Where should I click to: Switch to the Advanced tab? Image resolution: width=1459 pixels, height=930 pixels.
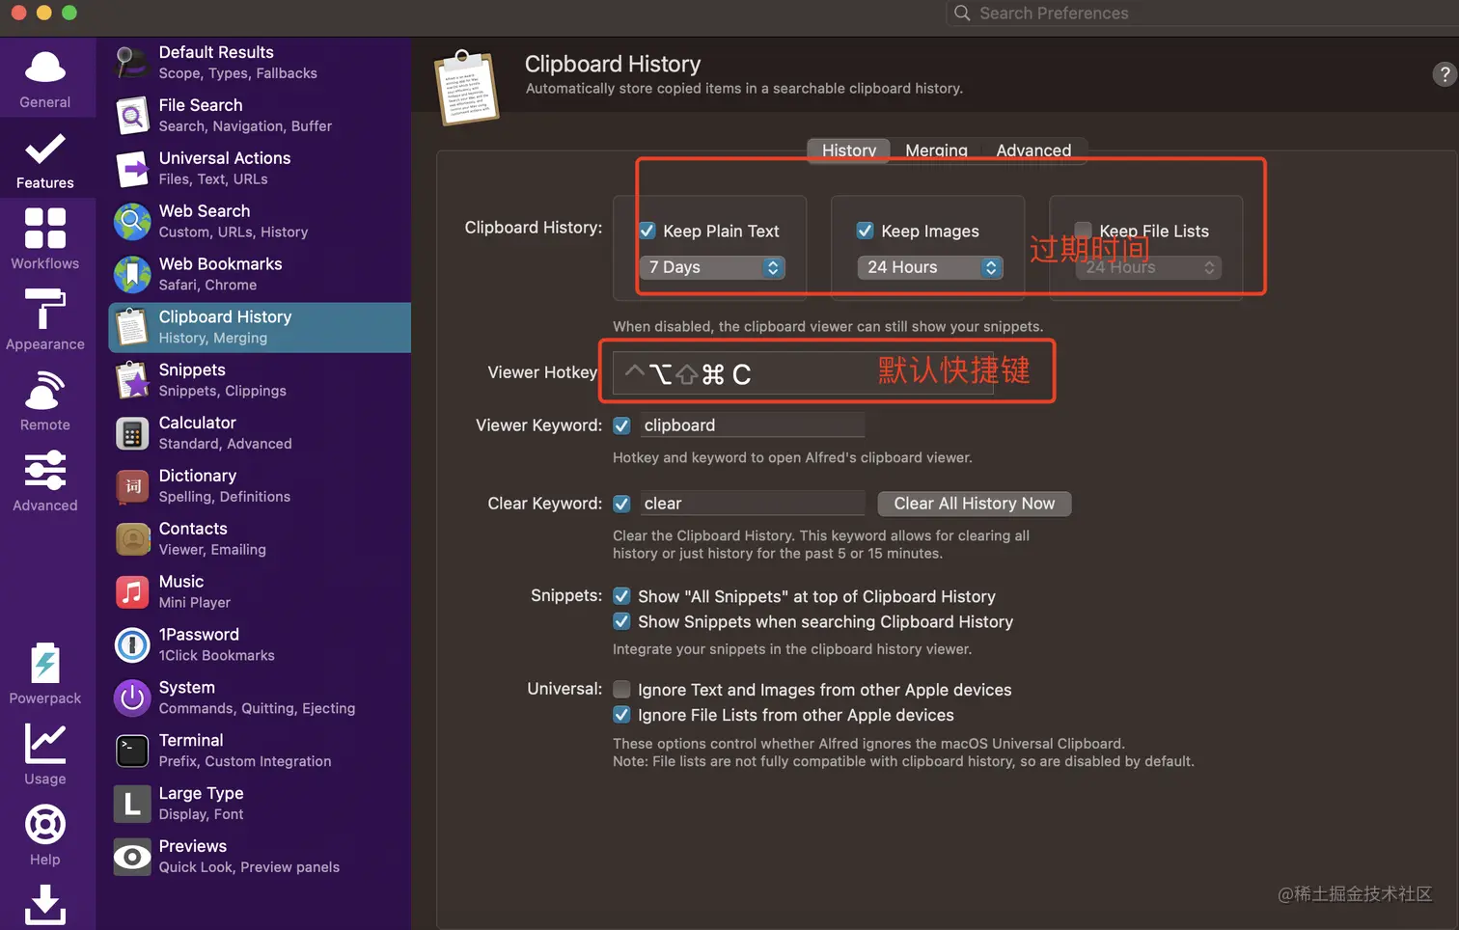tap(1033, 150)
